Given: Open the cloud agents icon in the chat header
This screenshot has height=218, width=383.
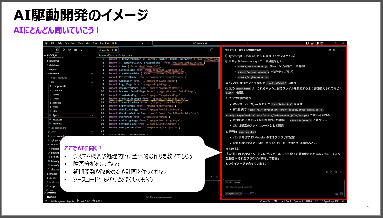Looking at the screenshot, I should click(330, 50).
